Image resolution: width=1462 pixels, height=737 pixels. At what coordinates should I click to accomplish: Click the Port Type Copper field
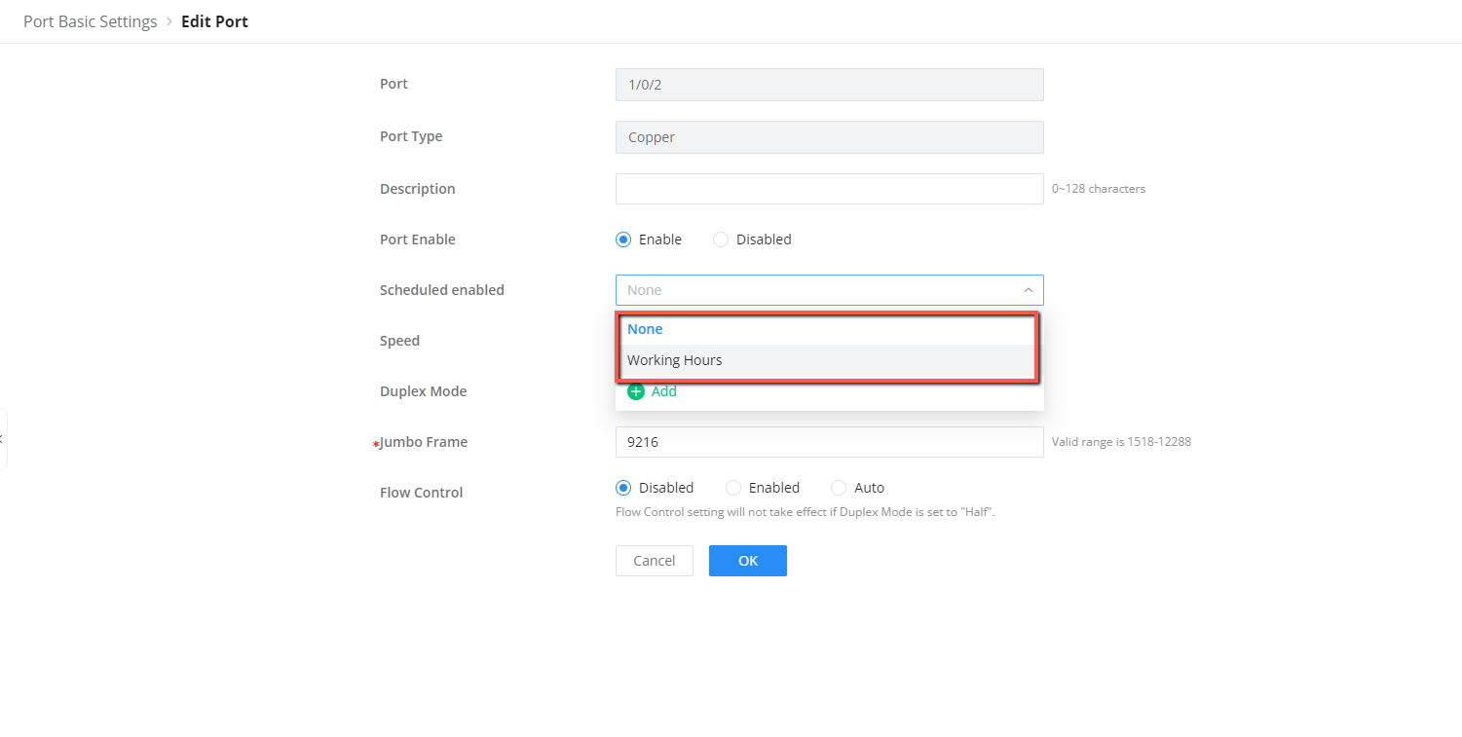pos(829,137)
